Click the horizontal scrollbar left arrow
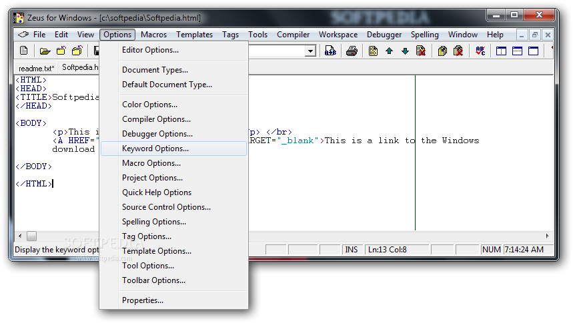 point(20,236)
